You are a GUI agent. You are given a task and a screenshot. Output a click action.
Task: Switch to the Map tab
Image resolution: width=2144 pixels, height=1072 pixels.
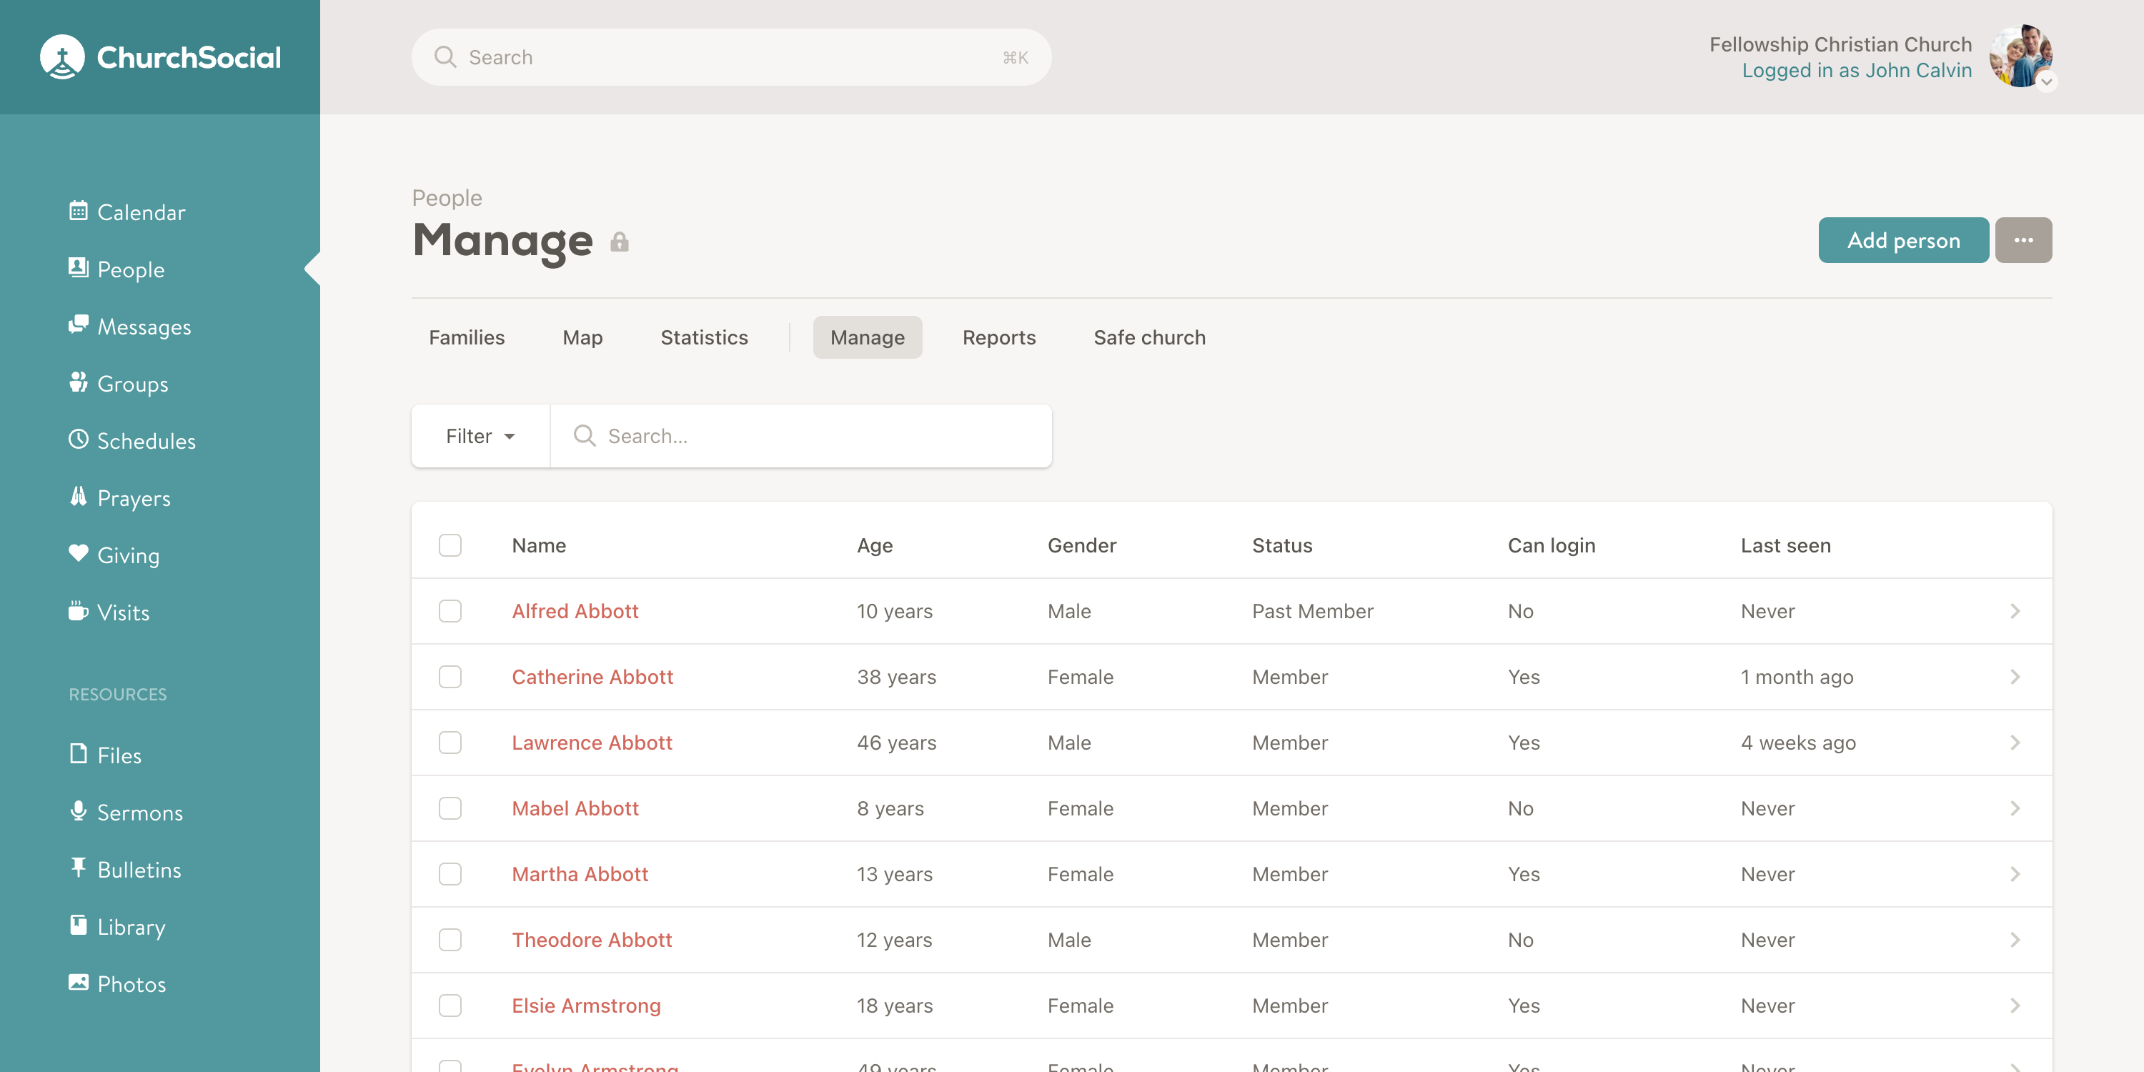pos(582,337)
